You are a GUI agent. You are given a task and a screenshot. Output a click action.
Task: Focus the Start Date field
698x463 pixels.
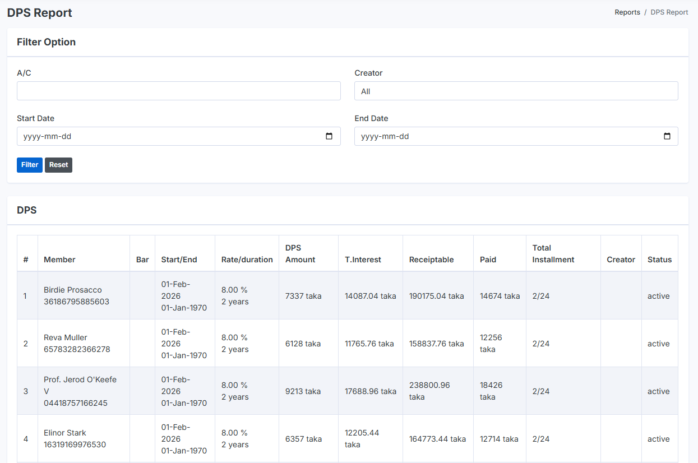click(178, 136)
